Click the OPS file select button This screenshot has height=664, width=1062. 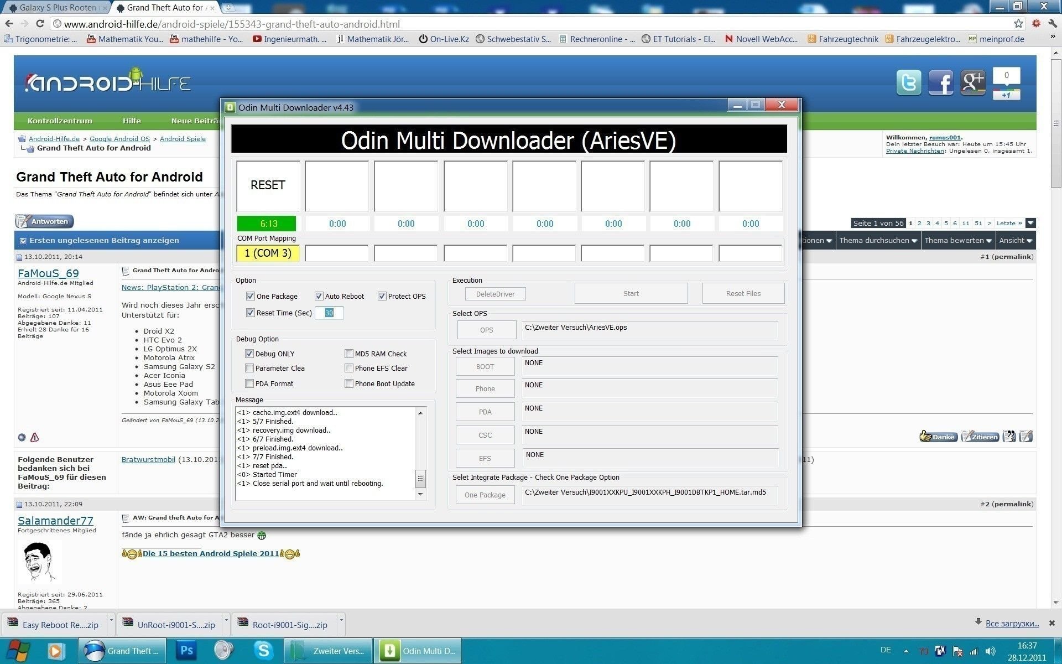point(486,330)
